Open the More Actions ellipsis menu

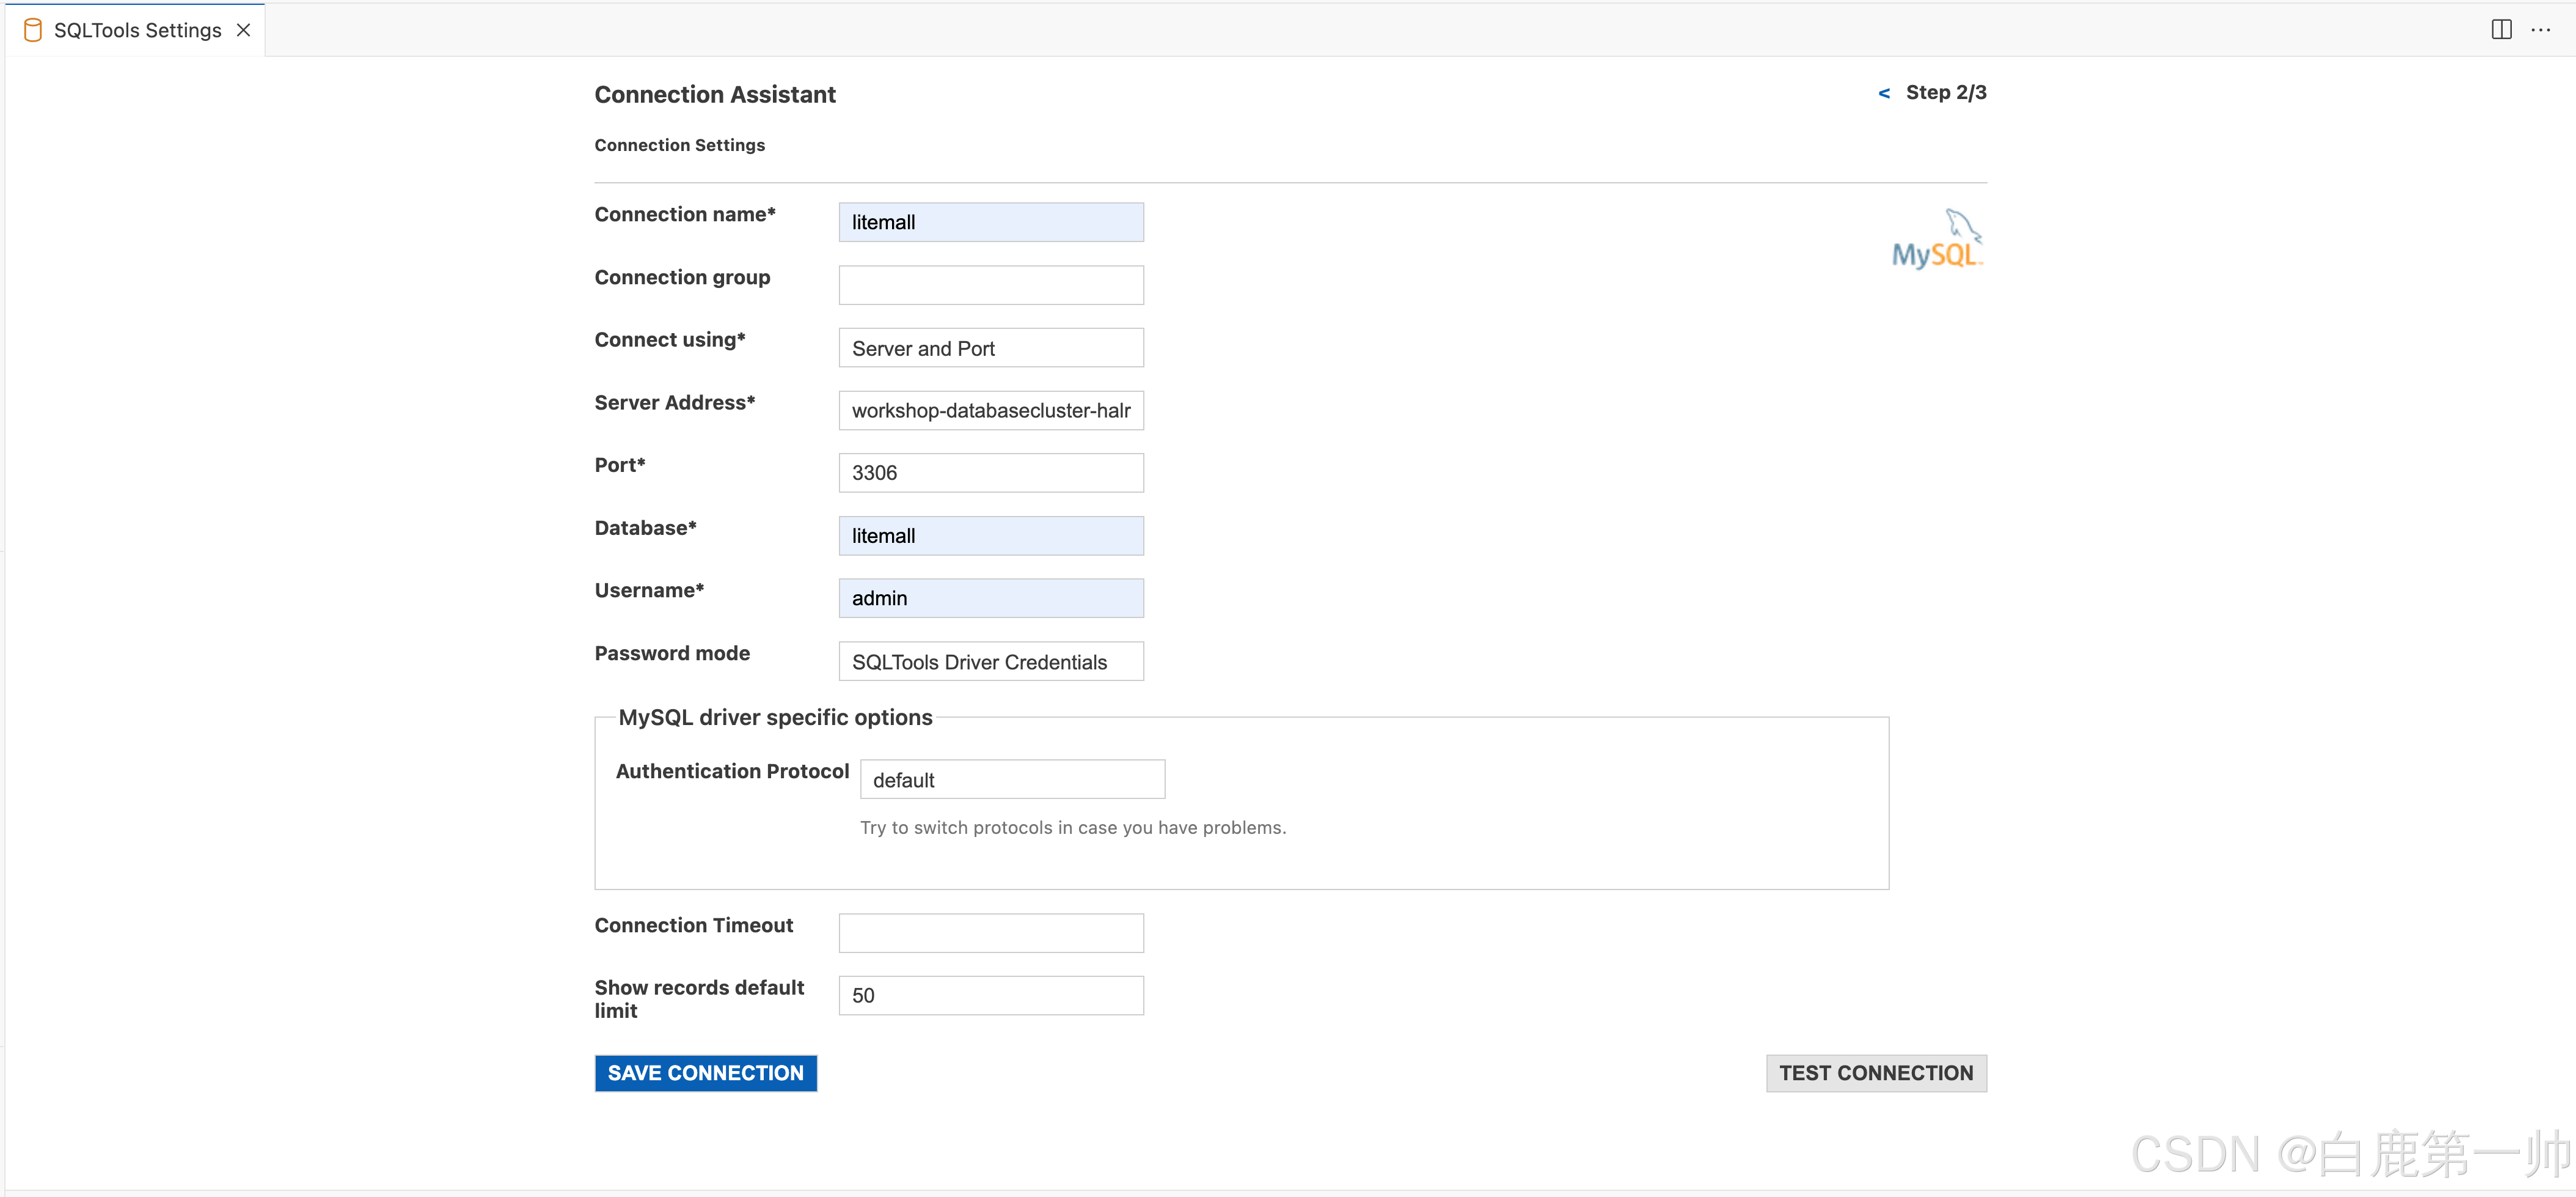pyautogui.click(x=2543, y=30)
